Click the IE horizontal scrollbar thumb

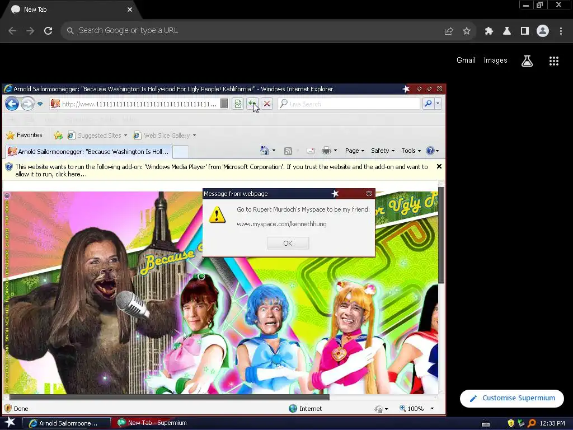coord(170,398)
